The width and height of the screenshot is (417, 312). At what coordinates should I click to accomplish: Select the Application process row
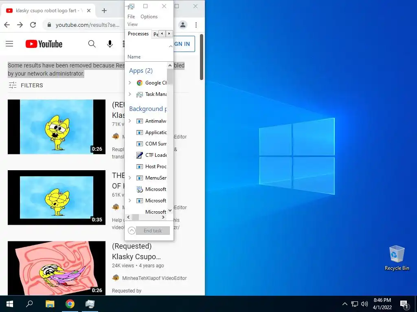point(146,132)
